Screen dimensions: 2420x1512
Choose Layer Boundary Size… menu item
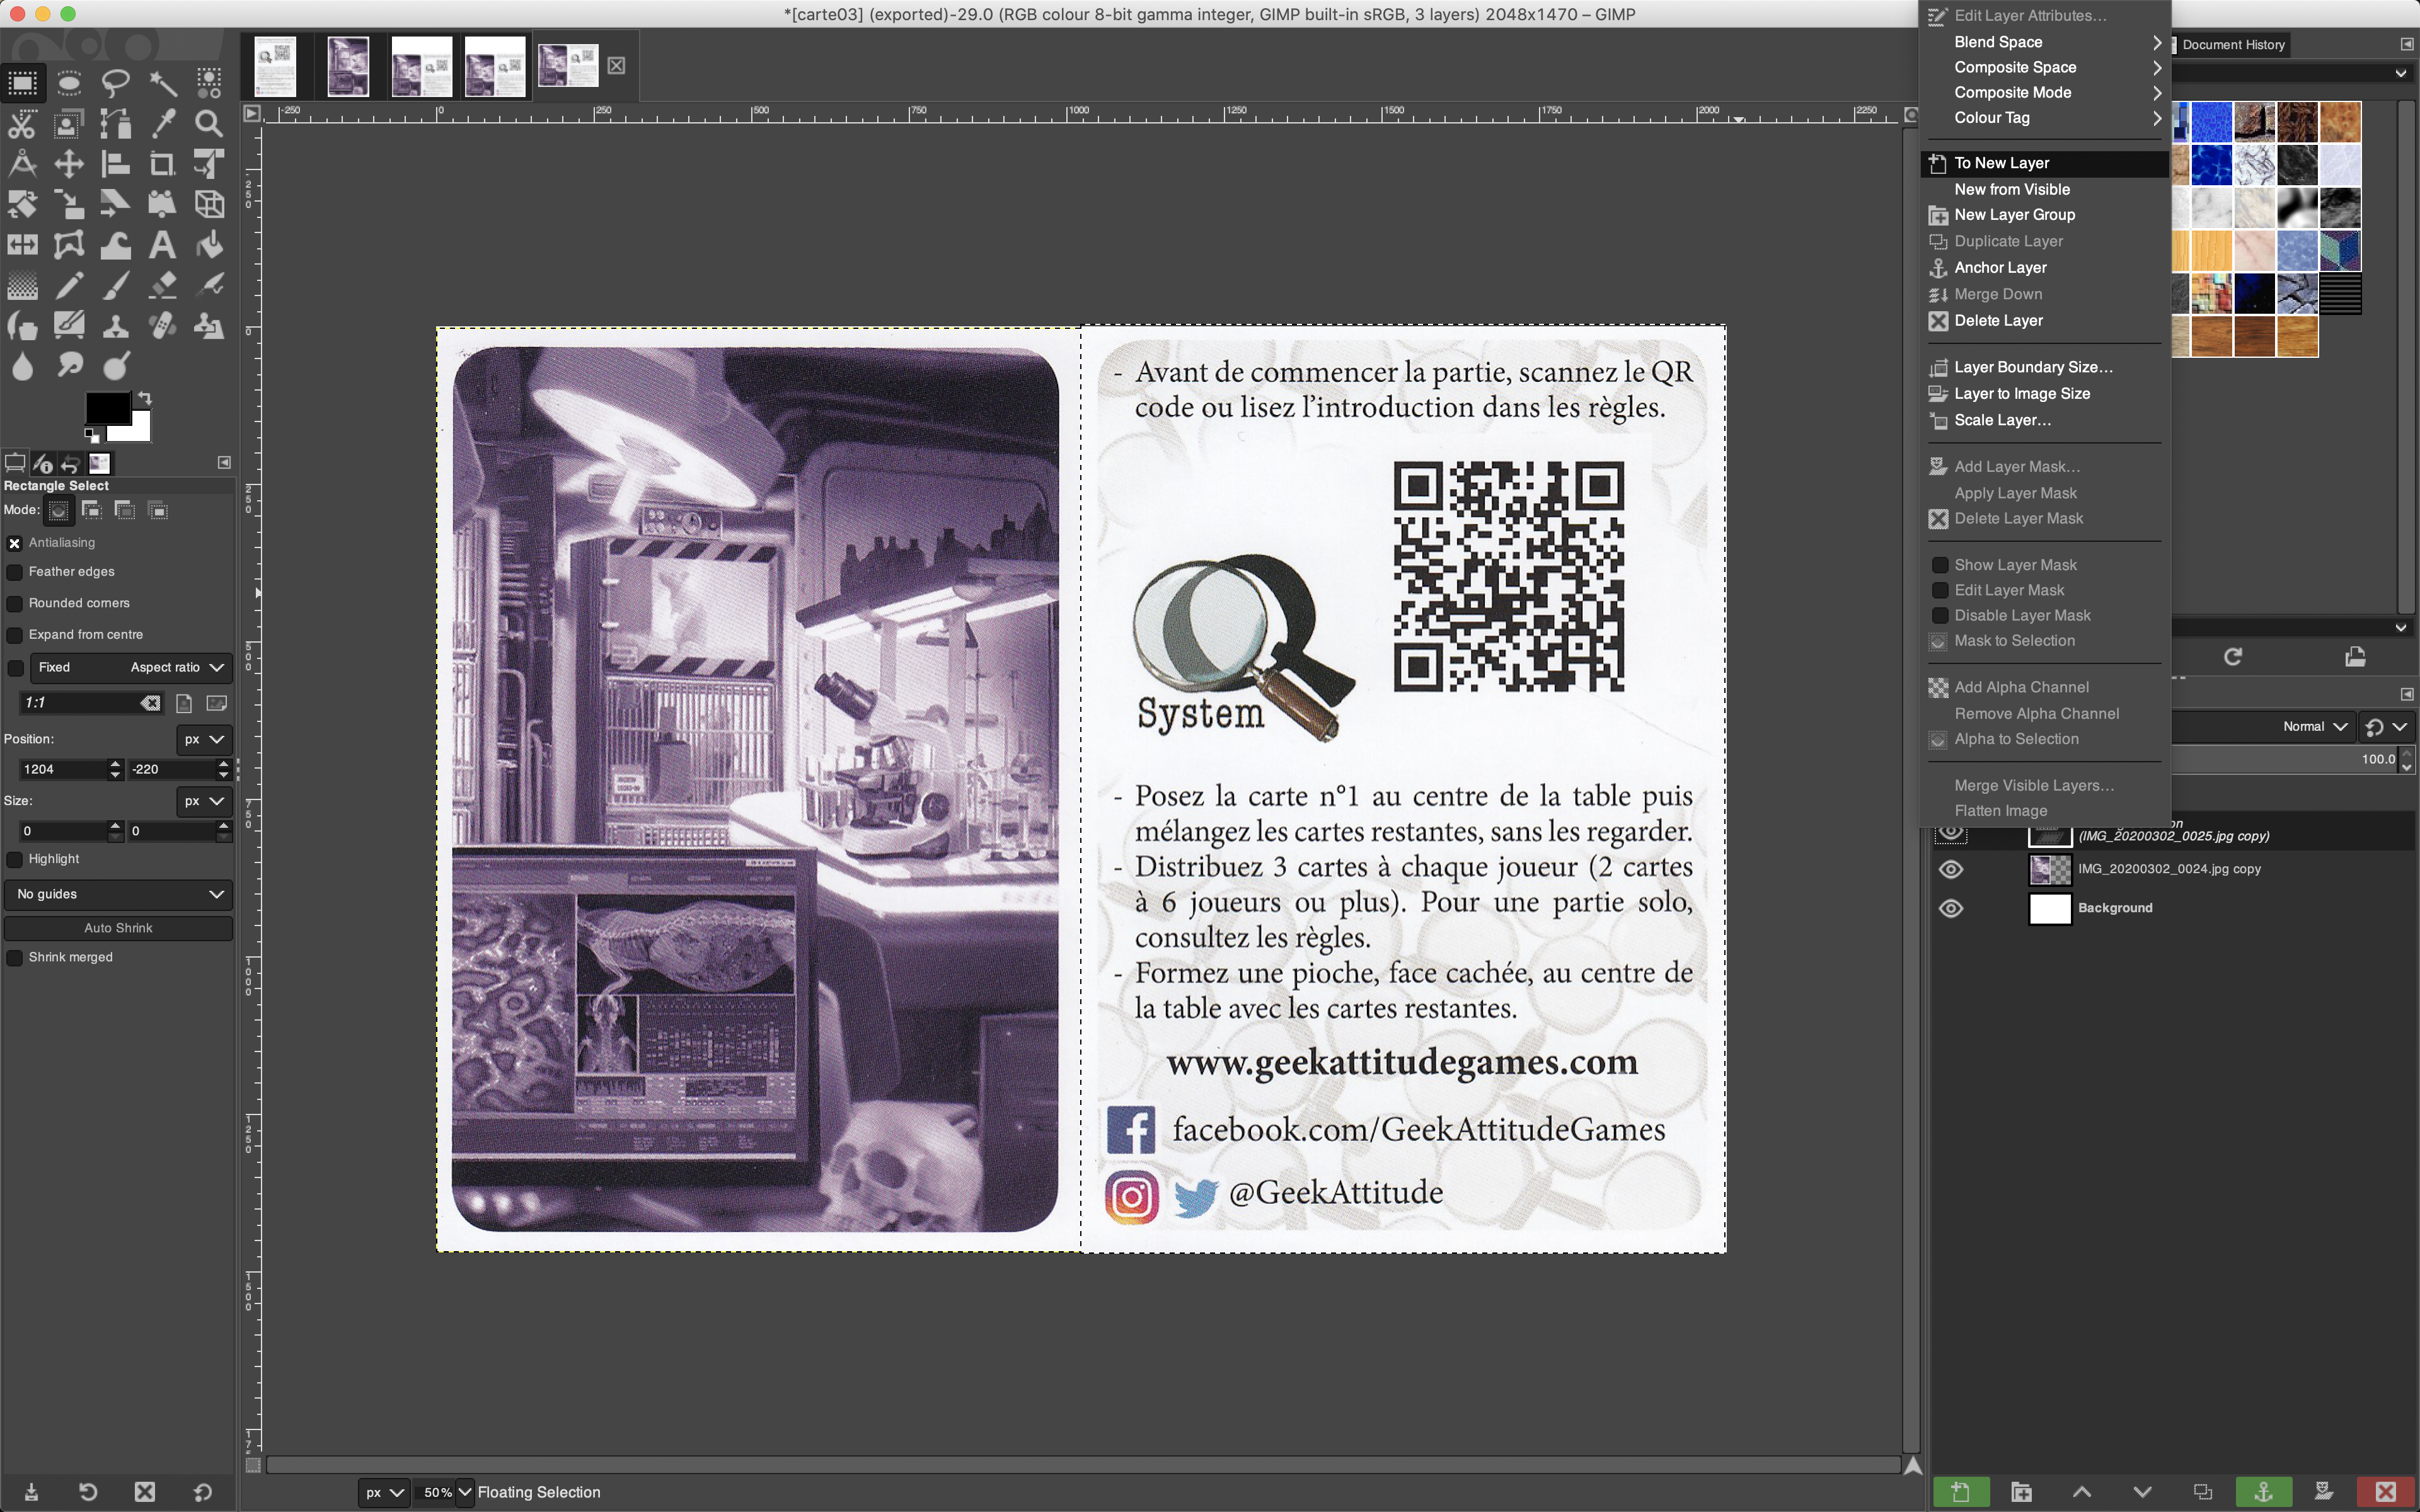pyautogui.click(x=2045, y=367)
